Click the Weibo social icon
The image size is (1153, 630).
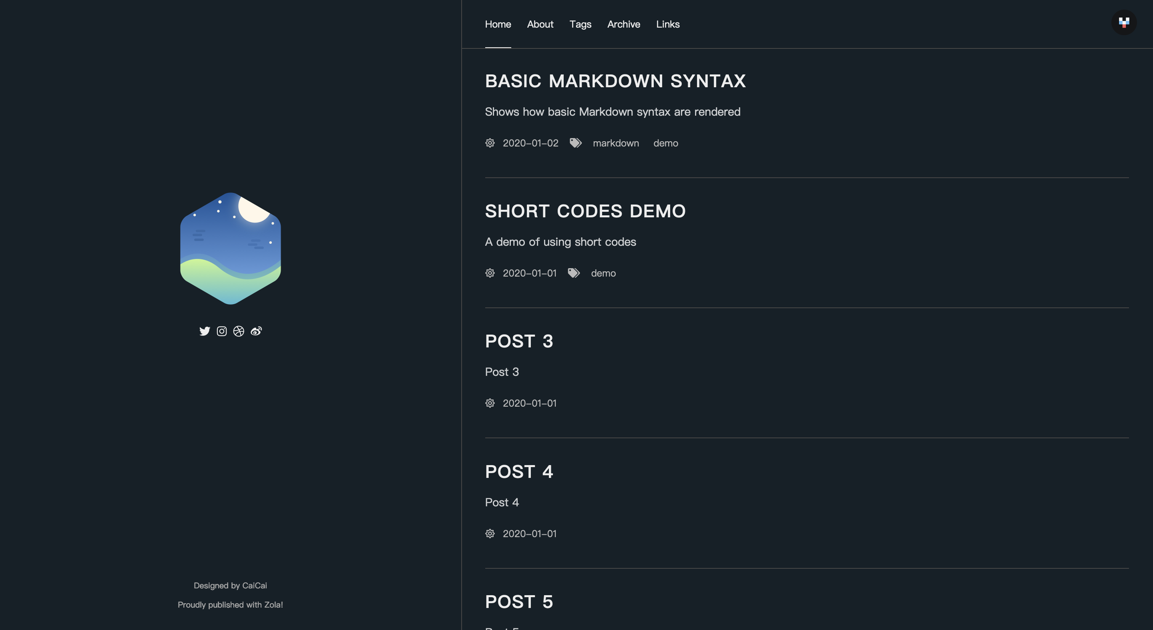click(255, 331)
